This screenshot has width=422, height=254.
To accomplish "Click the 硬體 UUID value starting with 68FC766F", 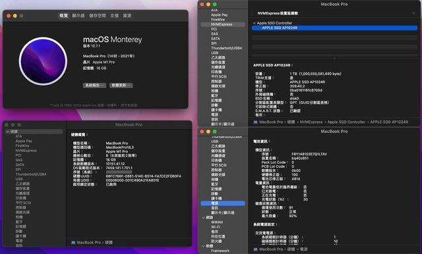I will tap(144, 176).
